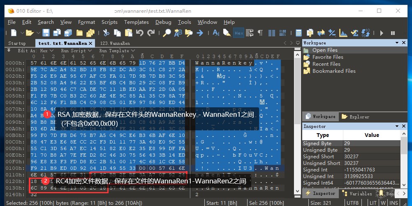
Task: Expand the New file dropdown arrow
Action: (x=22, y=33)
